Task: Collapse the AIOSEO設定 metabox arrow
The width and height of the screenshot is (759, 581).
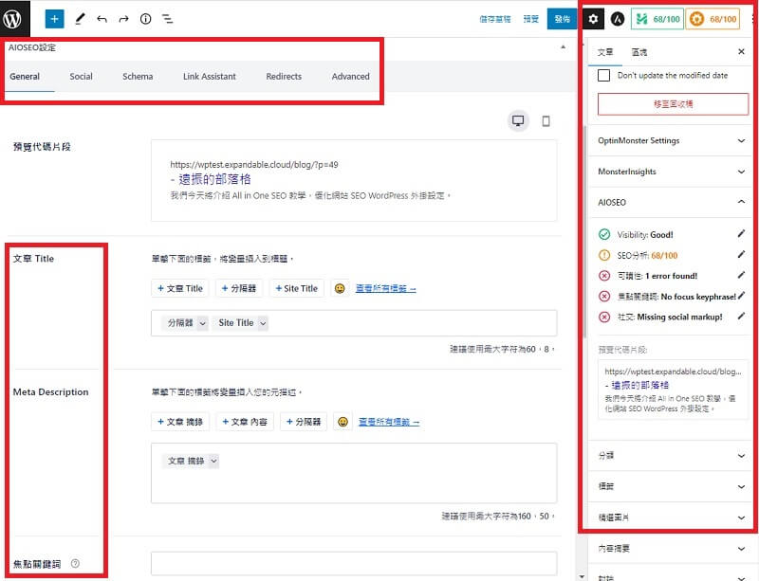Action: click(563, 47)
